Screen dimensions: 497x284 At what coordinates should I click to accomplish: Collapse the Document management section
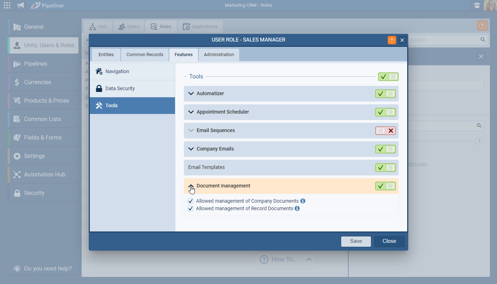pos(191,186)
